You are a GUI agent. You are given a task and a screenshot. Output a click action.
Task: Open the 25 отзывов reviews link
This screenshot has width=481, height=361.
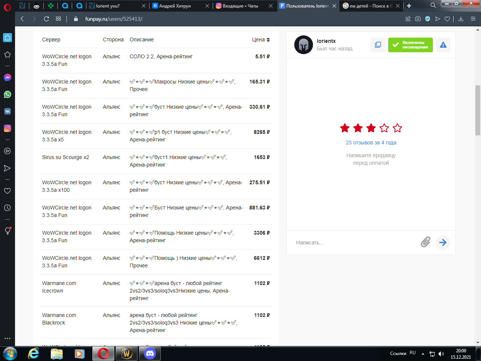[x=371, y=143]
